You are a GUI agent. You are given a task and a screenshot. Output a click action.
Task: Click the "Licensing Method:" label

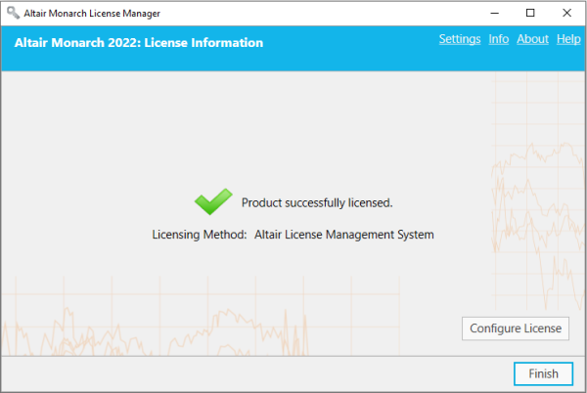(x=200, y=235)
